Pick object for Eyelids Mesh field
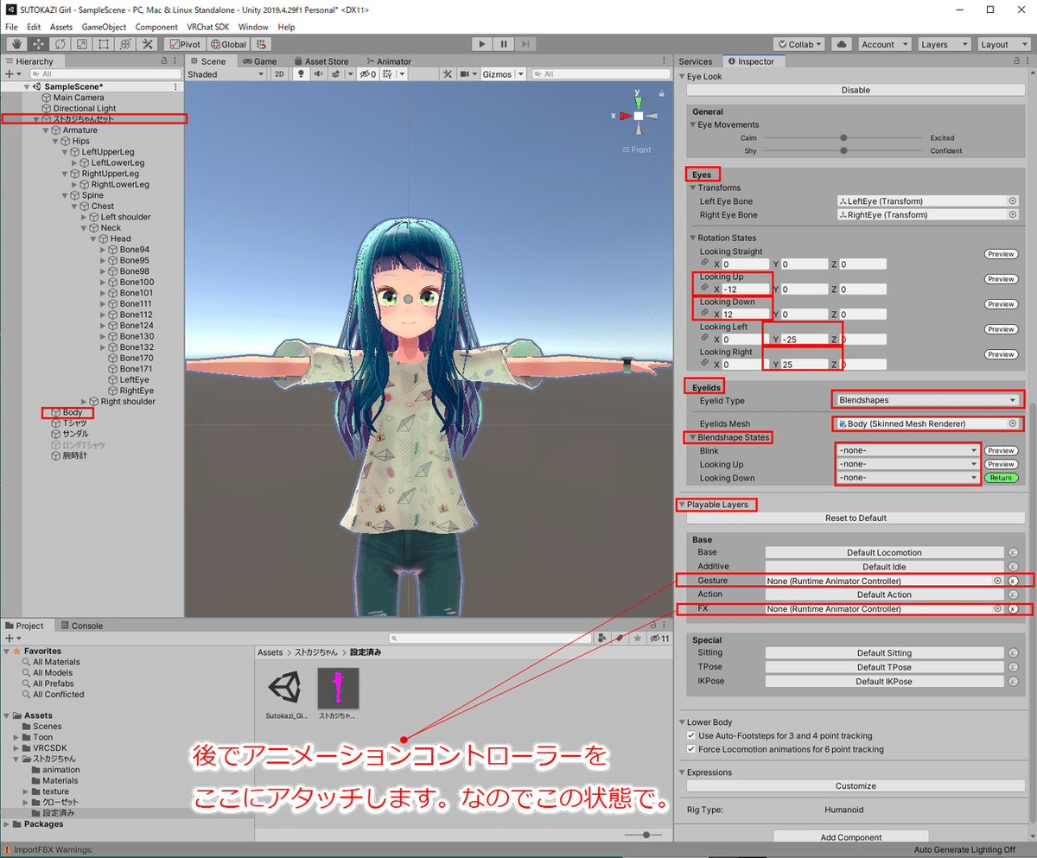 click(1013, 423)
